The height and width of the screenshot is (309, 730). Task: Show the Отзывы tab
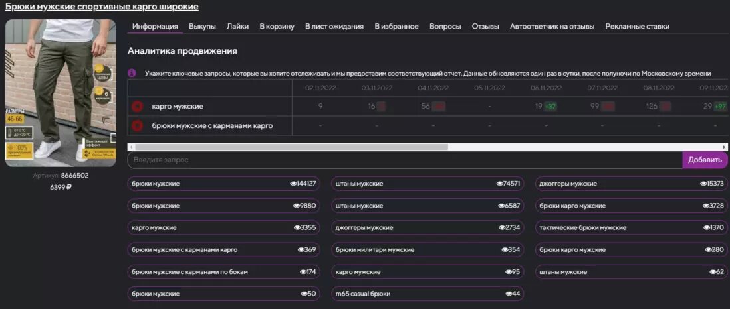(485, 26)
